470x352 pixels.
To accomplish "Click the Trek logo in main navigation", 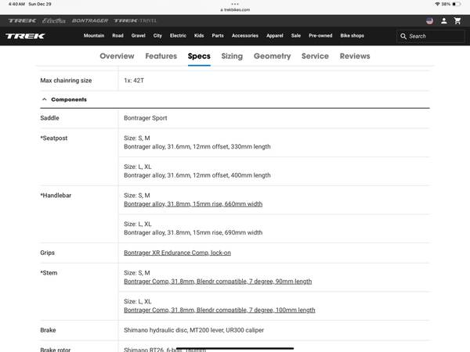I will click(x=20, y=35).
